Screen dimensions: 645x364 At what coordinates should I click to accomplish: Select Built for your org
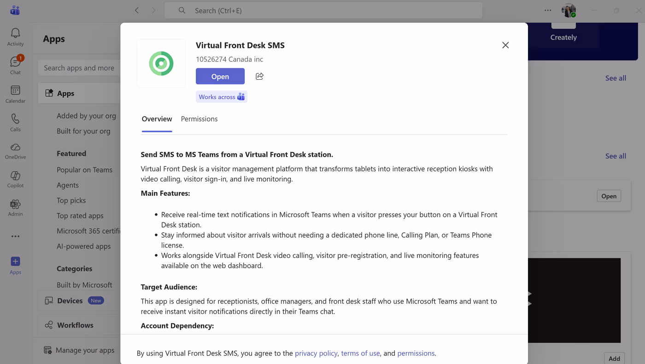pos(83,131)
